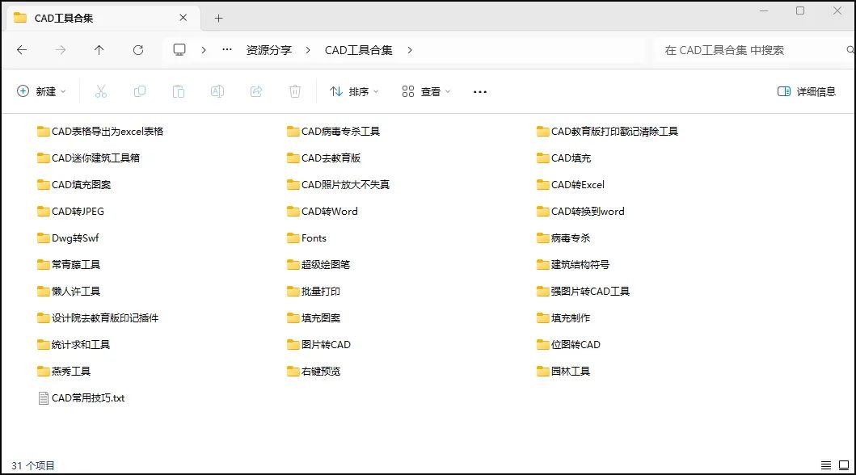Select folder Dwg转Swf

68,238
